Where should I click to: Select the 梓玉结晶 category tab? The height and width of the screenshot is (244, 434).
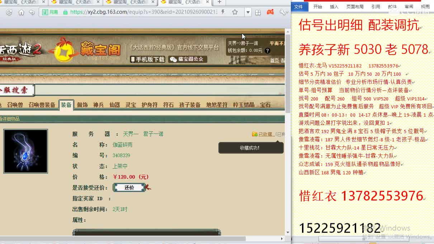coord(244,105)
